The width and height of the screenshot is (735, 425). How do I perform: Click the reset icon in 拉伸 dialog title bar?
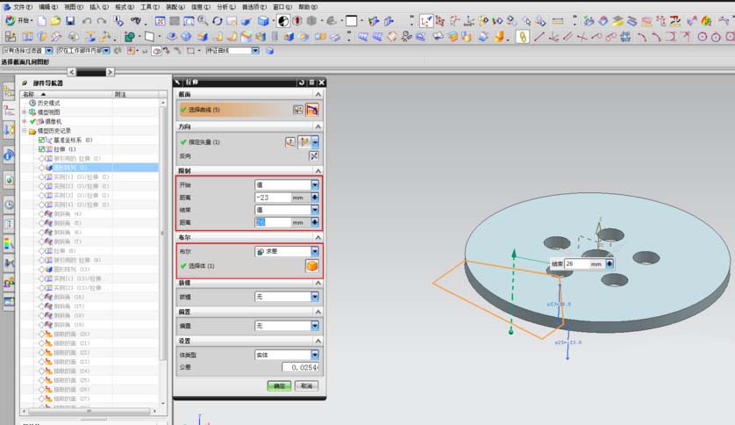pos(301,82)
